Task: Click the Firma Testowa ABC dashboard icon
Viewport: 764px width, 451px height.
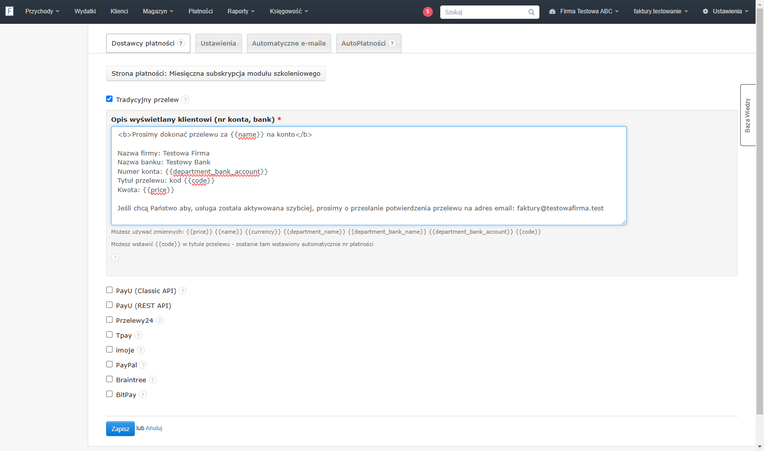Action: tap(552, 11)
